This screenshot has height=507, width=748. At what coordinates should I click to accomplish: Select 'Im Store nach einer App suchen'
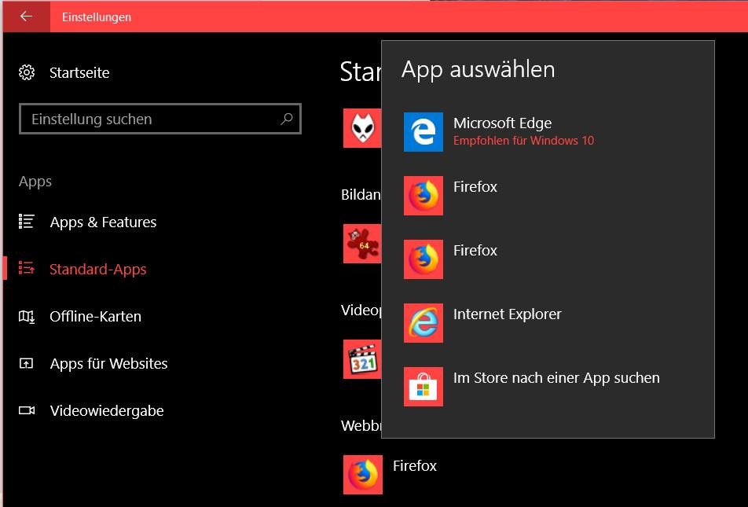(x=556, y=377)
